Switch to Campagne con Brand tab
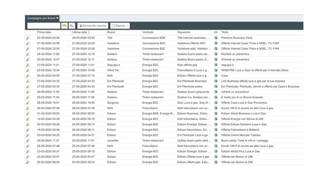 tap(41, 18)
